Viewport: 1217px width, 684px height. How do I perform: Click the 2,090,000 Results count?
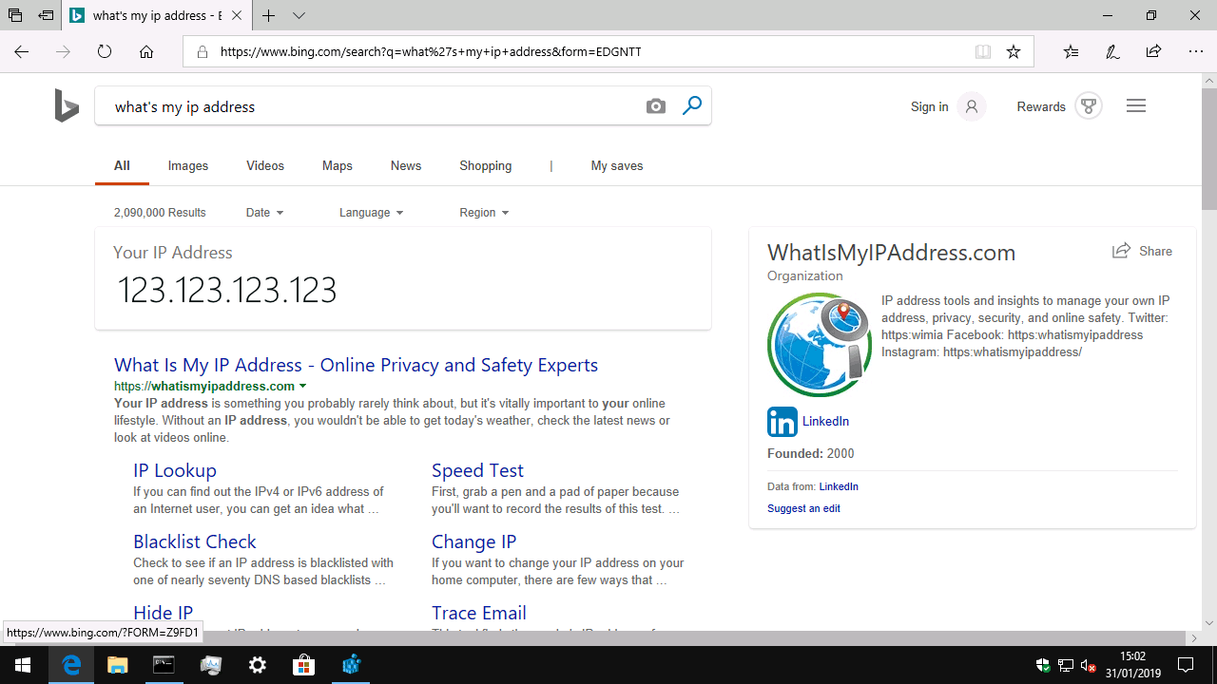pos(160,213)
